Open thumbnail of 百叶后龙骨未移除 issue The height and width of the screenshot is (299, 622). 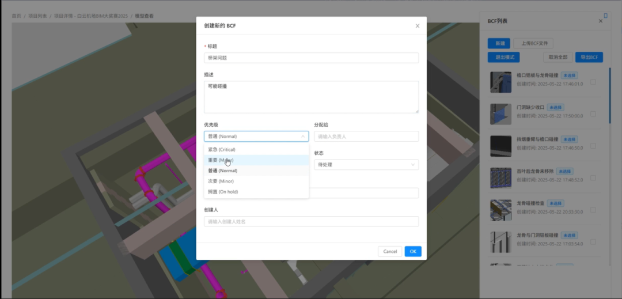(500, 178)
